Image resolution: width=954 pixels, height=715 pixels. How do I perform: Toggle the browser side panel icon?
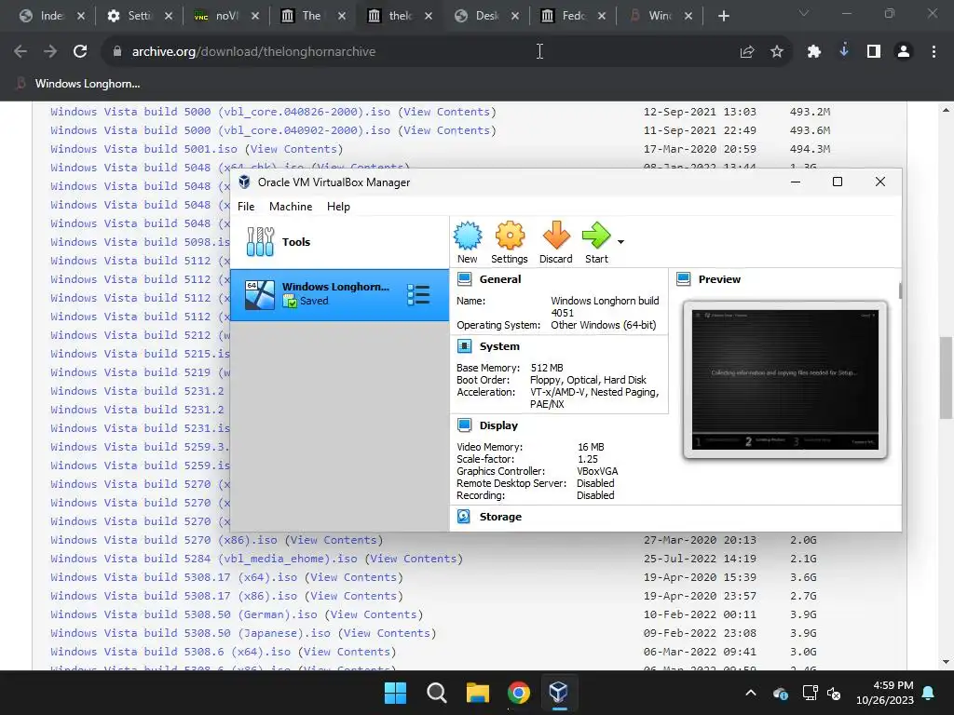click(x=874, y=52)
